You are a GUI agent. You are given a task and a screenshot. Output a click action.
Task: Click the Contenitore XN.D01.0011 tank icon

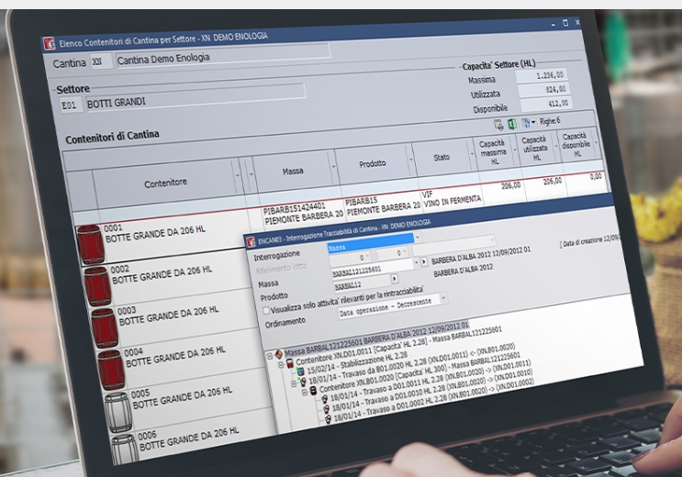point(290,363)
